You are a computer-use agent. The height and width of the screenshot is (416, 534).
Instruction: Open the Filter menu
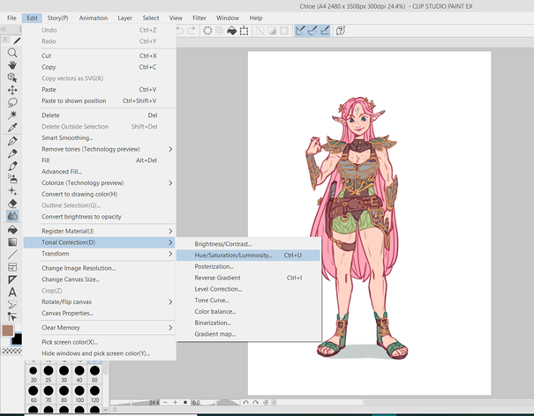[199, 18]
